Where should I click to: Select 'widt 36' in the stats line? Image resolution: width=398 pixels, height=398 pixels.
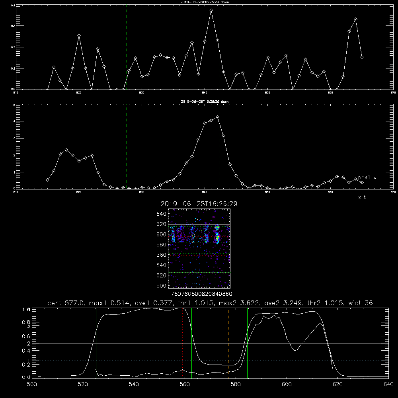[x=361, y=303]
